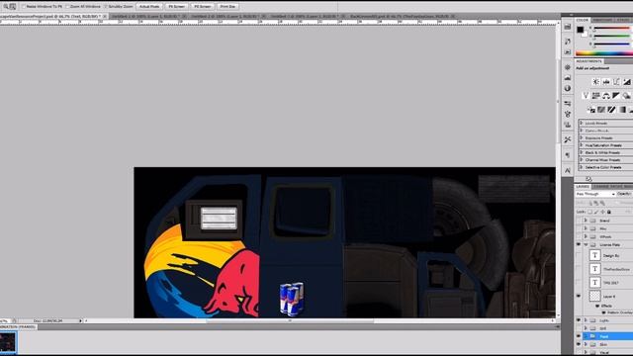633x356 pixels.
Task: Expand Selective Color Presets list
Action: tap(582, 167)
